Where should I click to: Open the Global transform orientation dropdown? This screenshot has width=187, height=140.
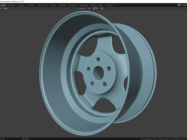pyautogui.click(x=82, y=9)
